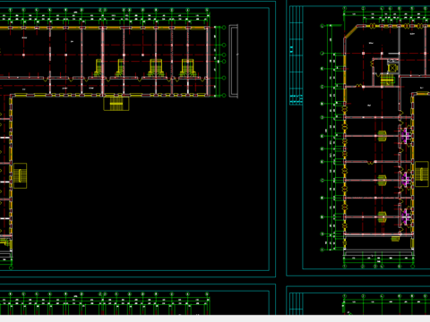Click the gray status bar along the bottom
The image size is (430, 322).
(x=215, y=318)
